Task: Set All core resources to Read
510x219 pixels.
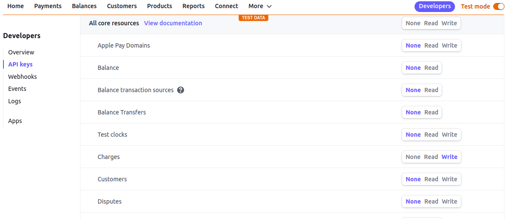Action: coord(431,23)
